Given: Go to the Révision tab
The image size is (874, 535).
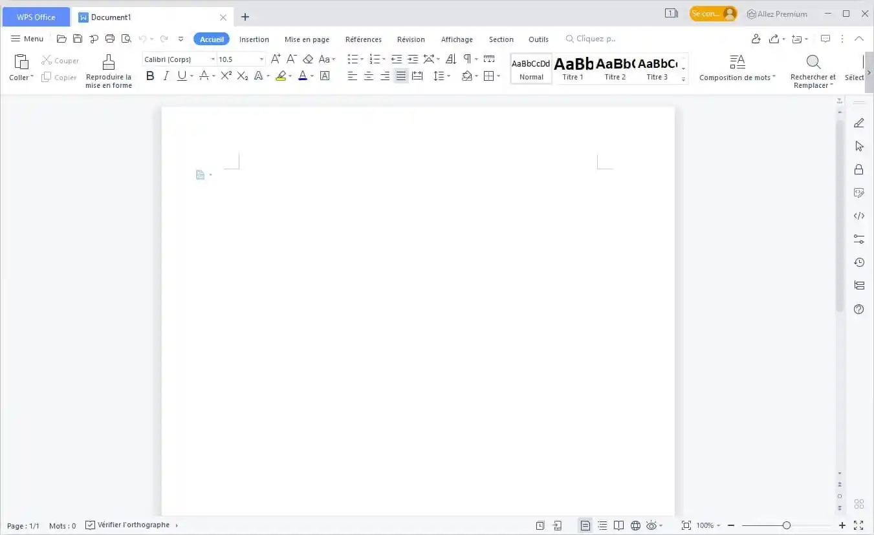Looking at the screenshot, I should pyautogui.click(x=411, y=39).
